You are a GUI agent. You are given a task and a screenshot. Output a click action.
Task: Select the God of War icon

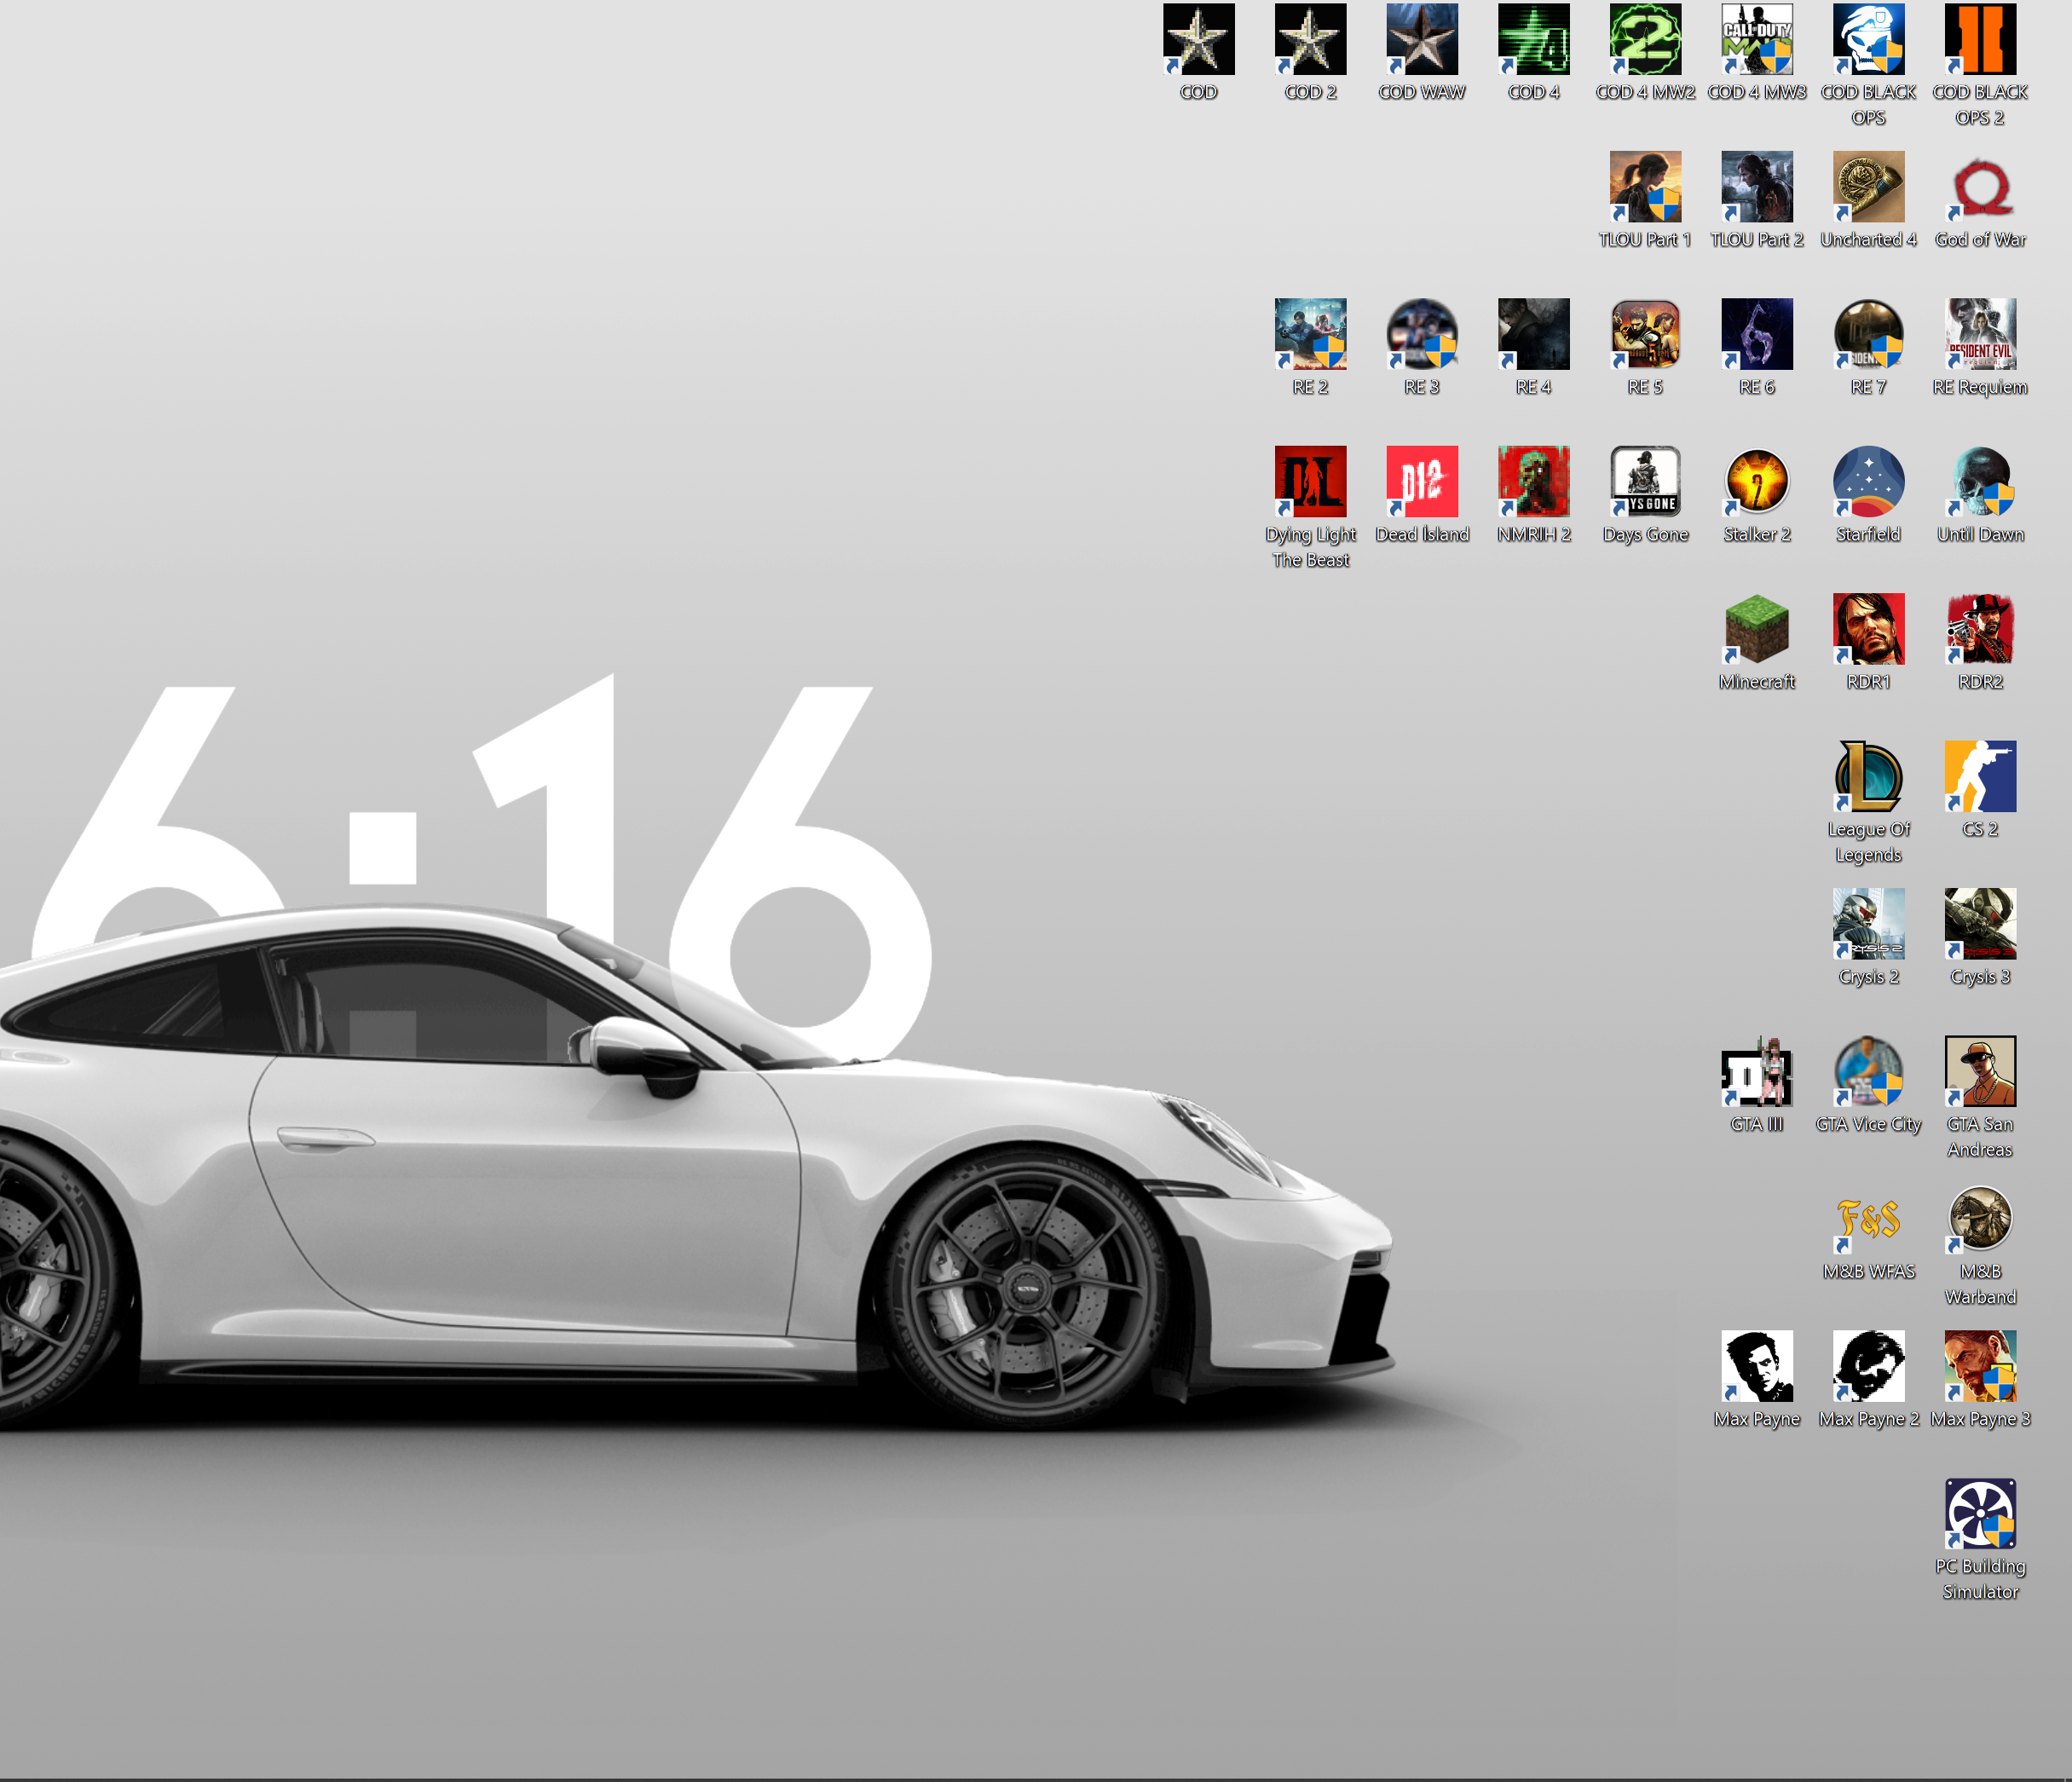[1980, 187]
